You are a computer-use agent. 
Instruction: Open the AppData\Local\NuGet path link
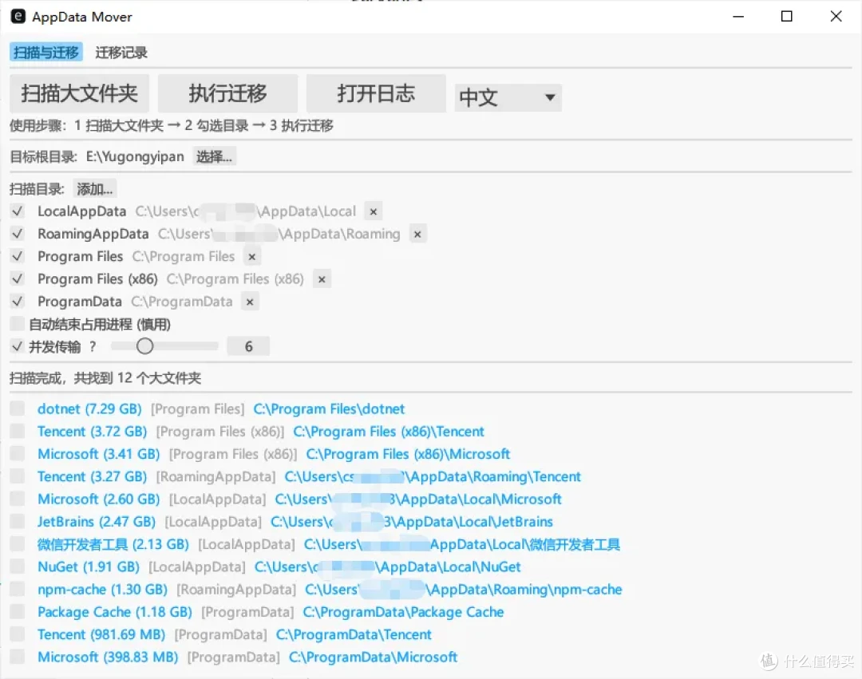point(387,566)
